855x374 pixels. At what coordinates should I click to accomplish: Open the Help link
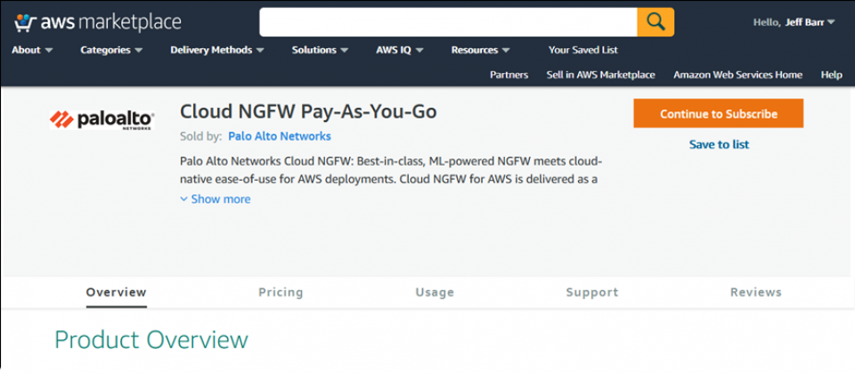[832, 75]
